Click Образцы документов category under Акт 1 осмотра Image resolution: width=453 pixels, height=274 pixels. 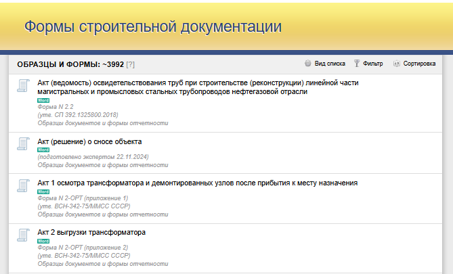click(x=103, y=214)
